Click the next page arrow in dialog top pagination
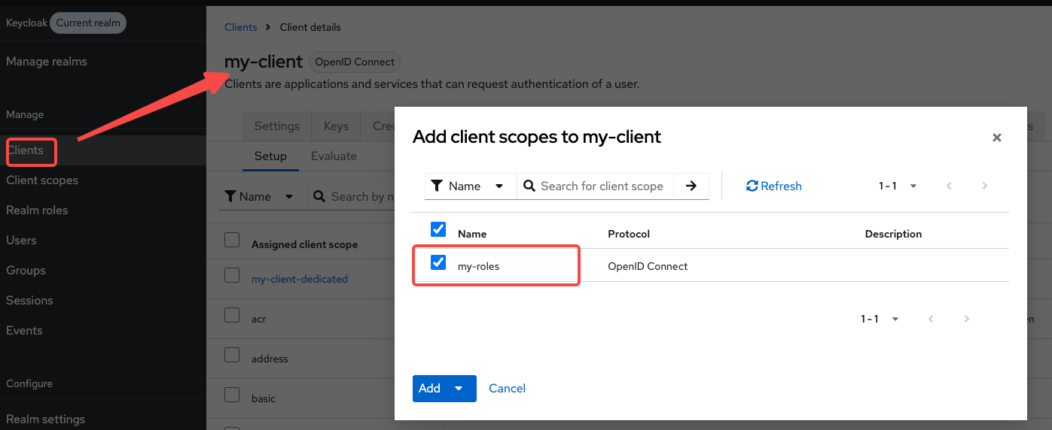Screen dimensions: 1052x430 [984, 186]
